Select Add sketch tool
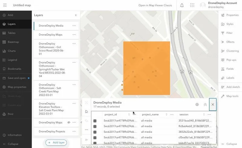The width and height of the screenshot is (242, 148). point(230,87)
